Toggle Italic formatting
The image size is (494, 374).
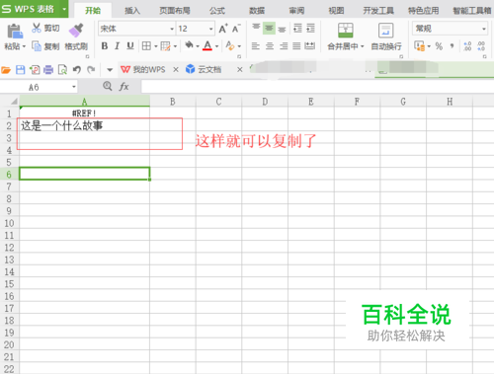point(117,46)
